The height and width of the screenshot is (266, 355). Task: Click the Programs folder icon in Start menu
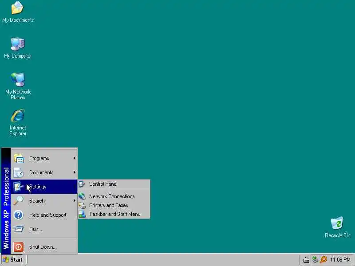tap(19, 158)
